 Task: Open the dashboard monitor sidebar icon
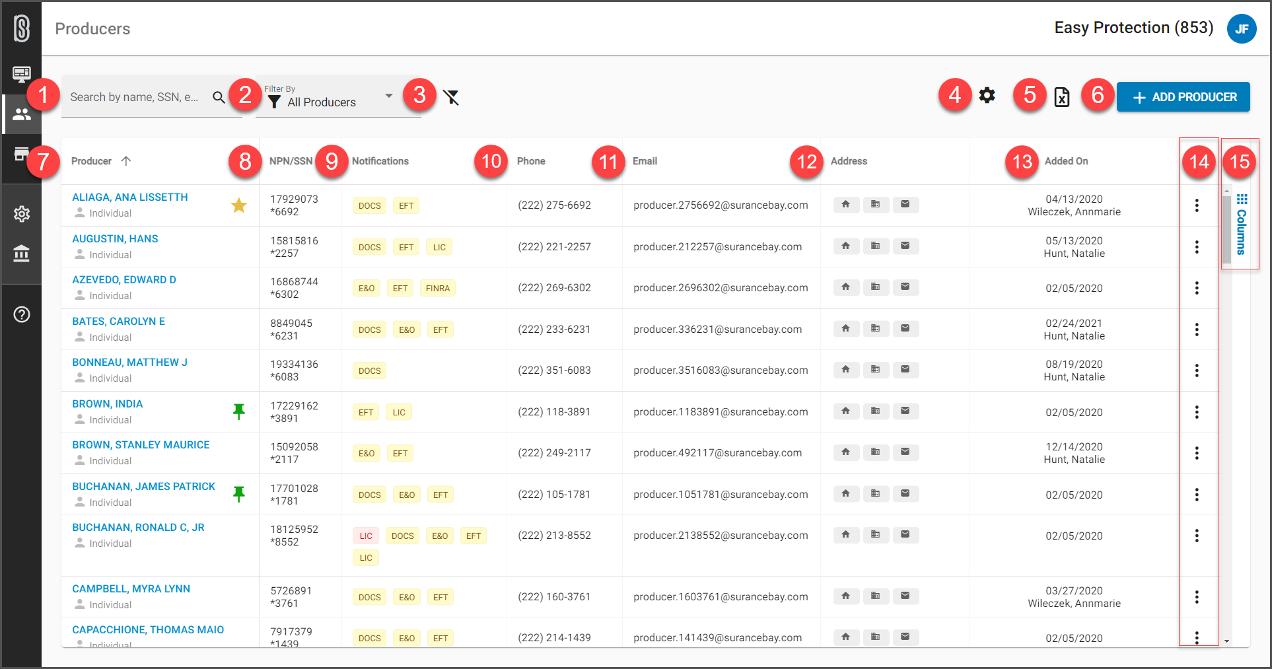click(x=22, y=73)
